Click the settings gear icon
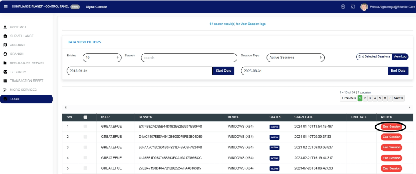This screenshot has width=416, height=174. point(343,6)
